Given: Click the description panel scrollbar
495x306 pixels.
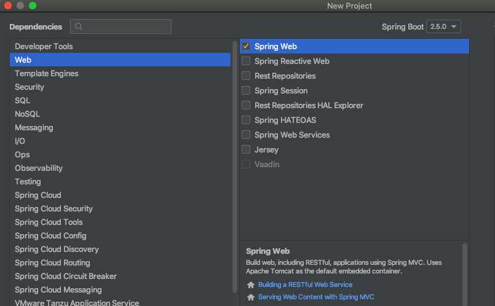Looking at the screenshot, I should coord(465,274).
